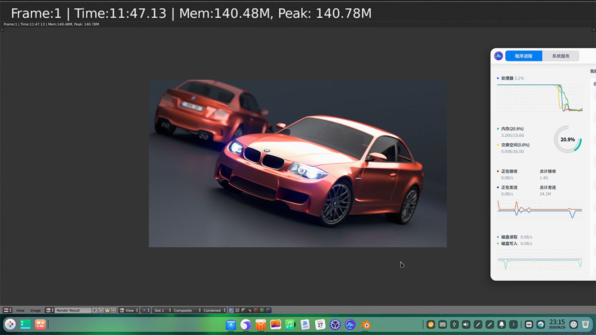Image resolution: width=596 pixels, height=335 pixels.
Task: Click the notification bell in the tray
Action: [502, 324]
